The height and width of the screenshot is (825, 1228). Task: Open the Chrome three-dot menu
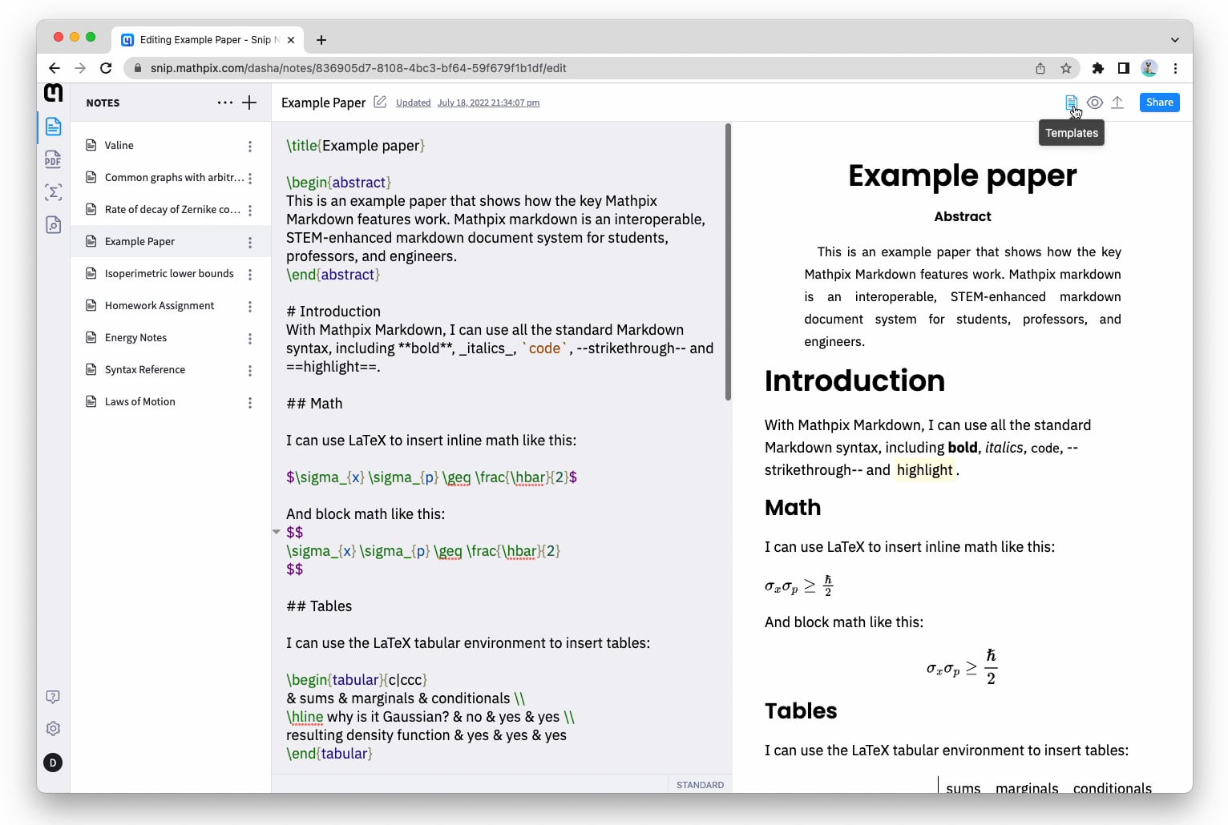(1175, 68)
